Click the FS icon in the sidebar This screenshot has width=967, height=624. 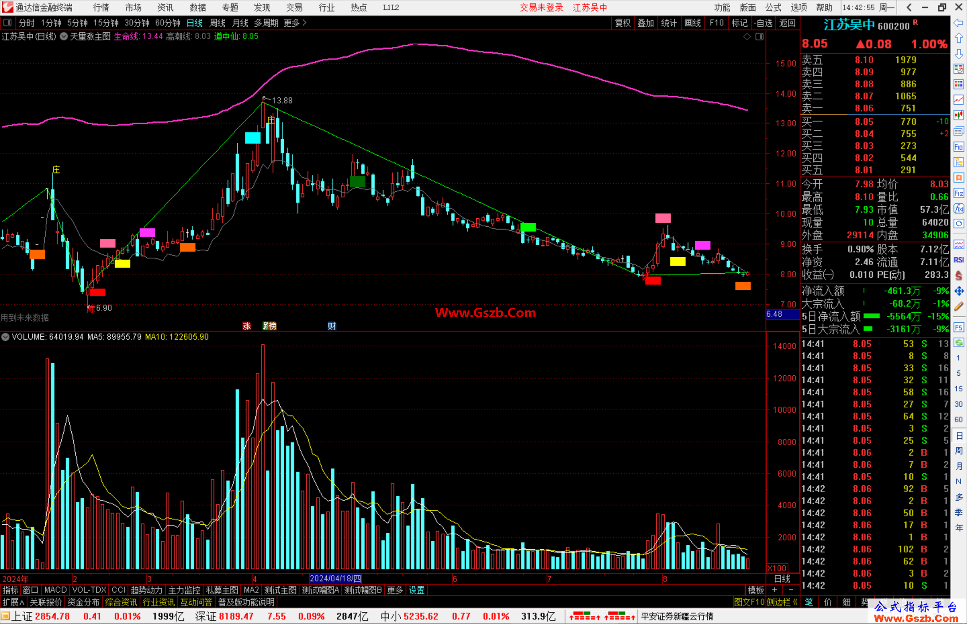click(x=958, y=327)
